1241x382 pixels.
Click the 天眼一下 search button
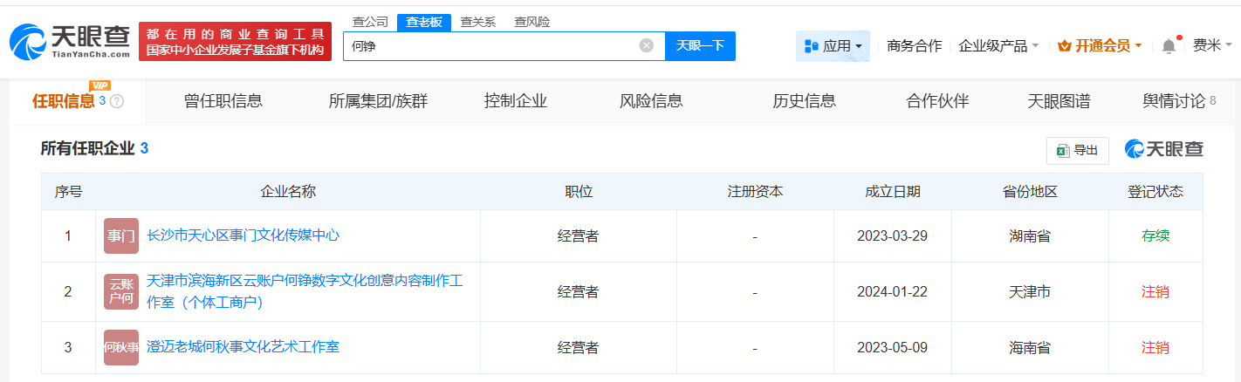[x=700, y=46]
